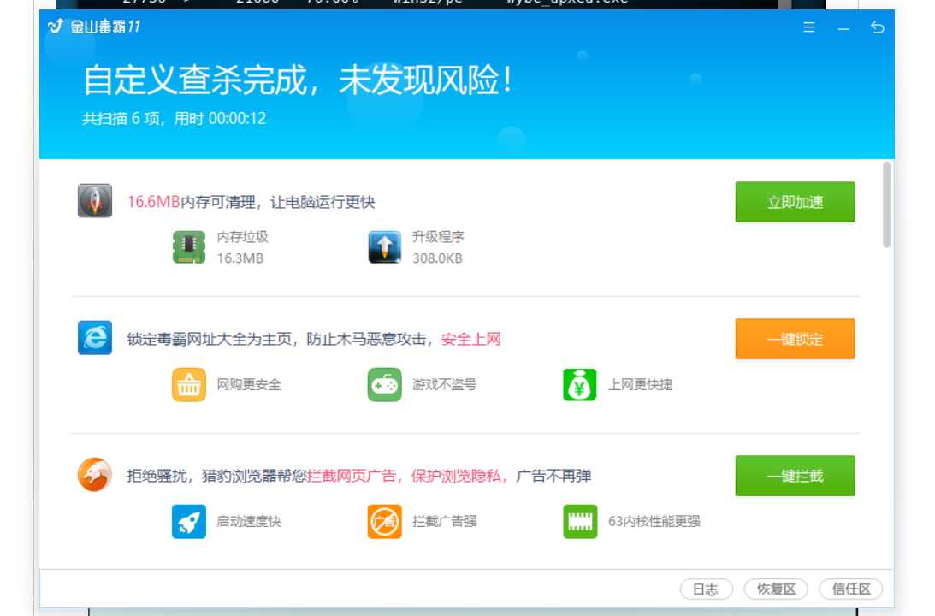Click the 启动速度快 rocket icon
This screenshot has width=935, height=616.
pyautogui.click(x=189, y=521)
